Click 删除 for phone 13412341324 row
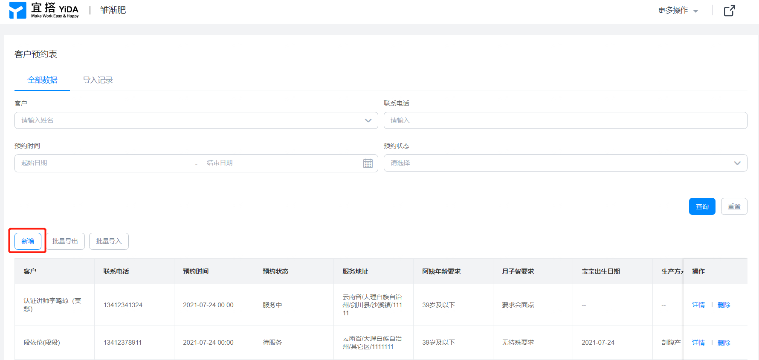Image resolution: width=759 pixels, height=360 pixels. 724,305
